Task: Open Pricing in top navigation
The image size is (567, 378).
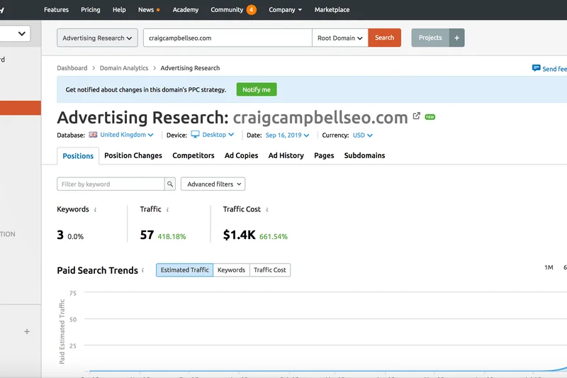Action: click(91, 10)
